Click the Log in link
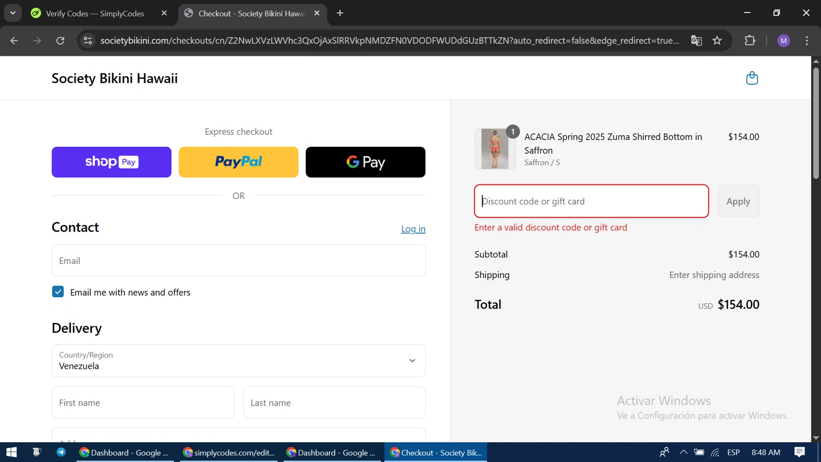This screenshot has height=462, width=821. tap(413, 229)
